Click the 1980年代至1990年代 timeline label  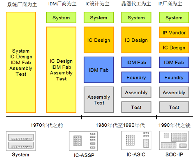click(x=120, y=126)
